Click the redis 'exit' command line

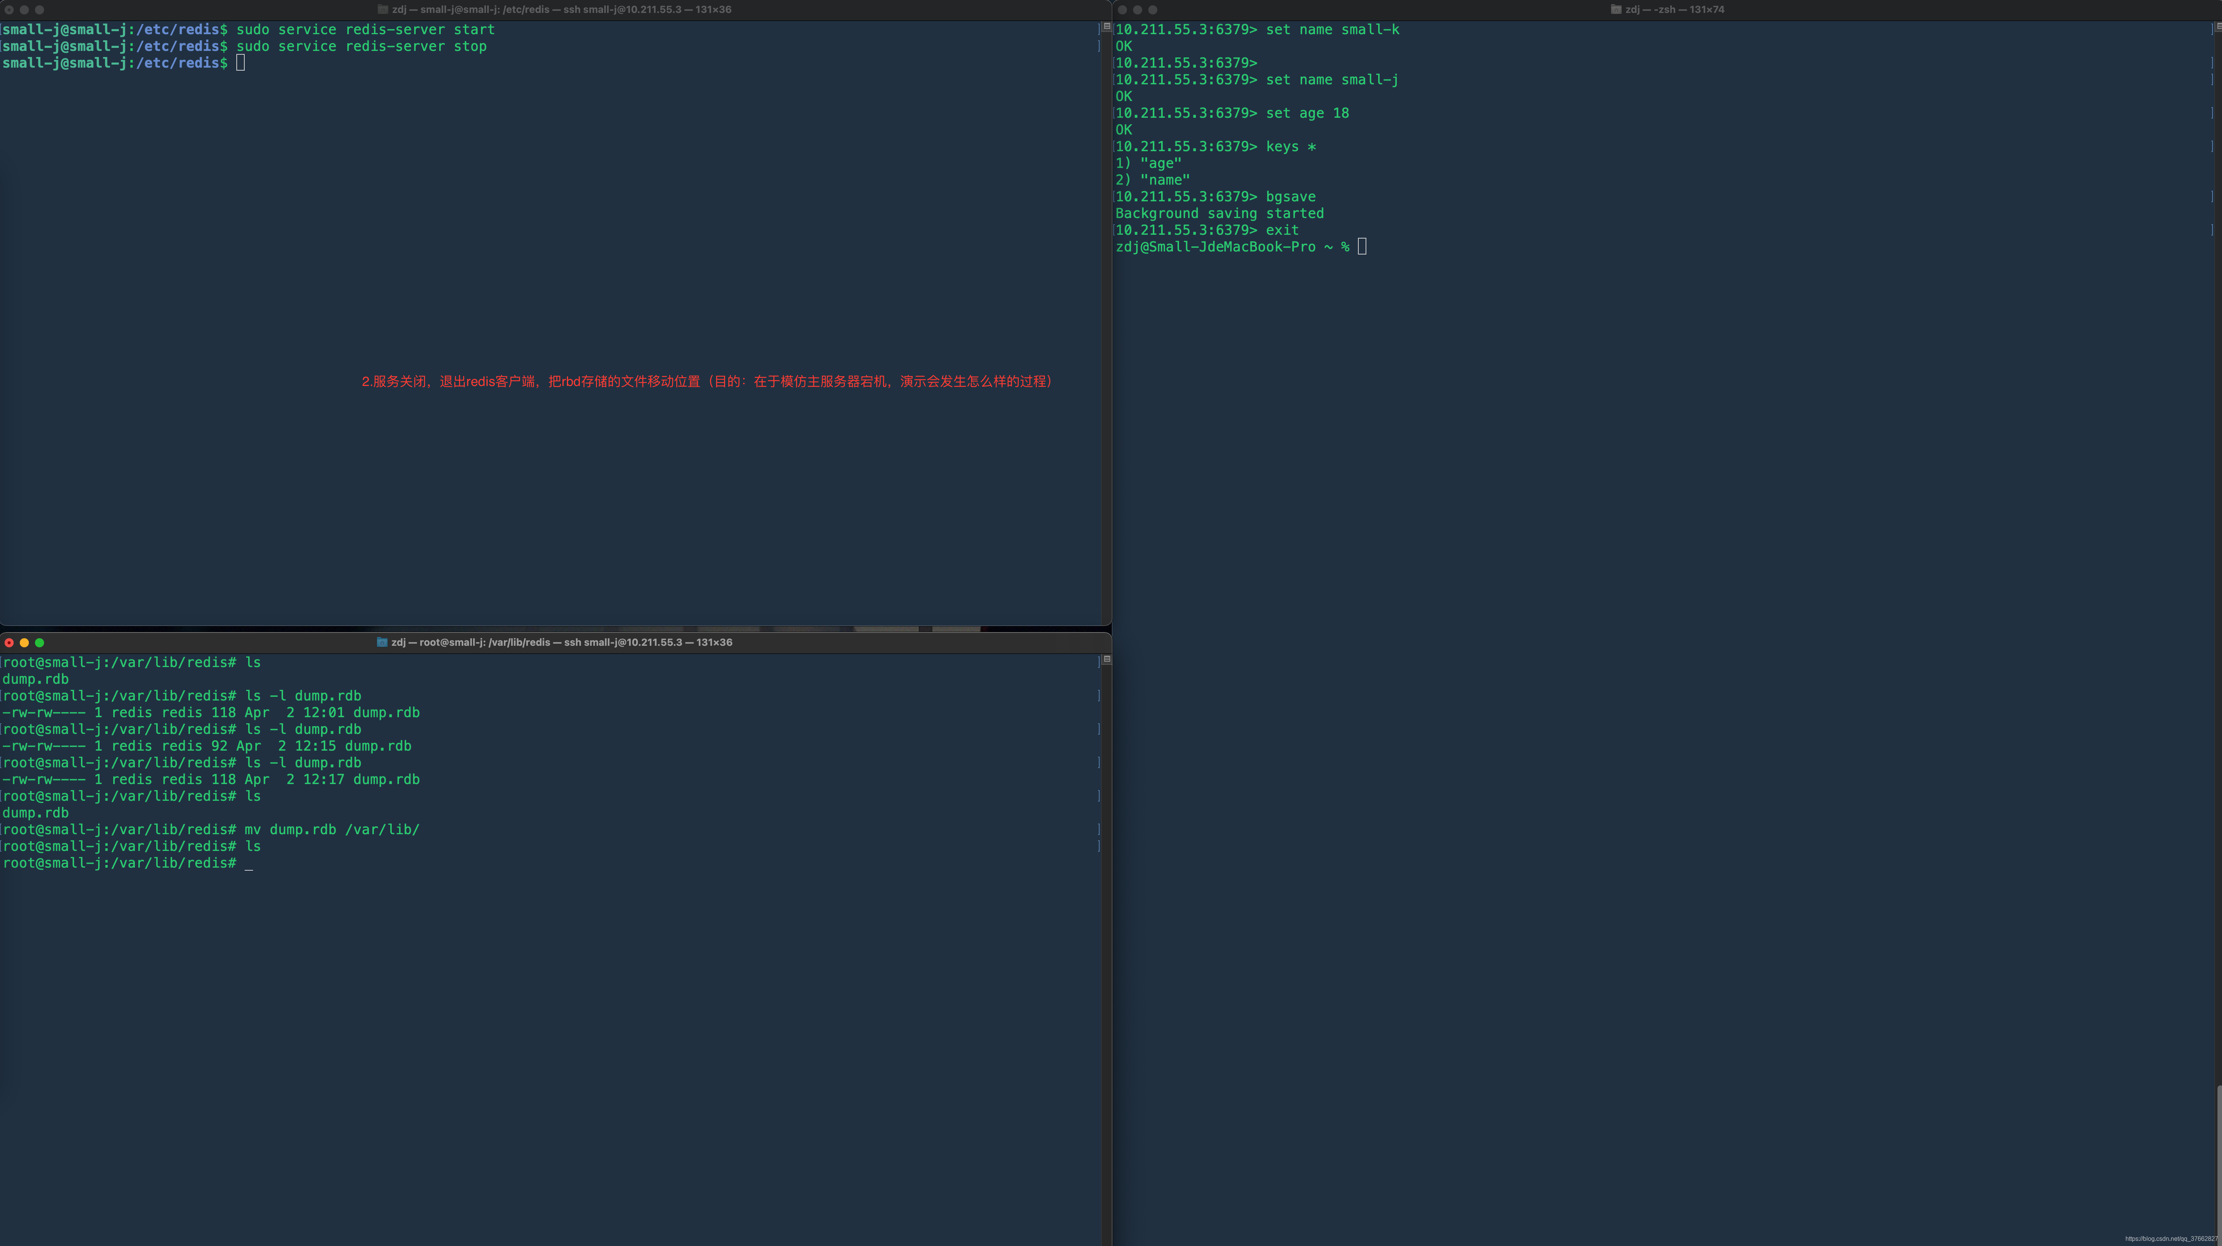click(x=1208, y=230)
